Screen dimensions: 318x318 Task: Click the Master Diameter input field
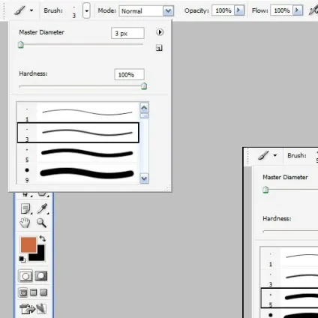point(127,33)
